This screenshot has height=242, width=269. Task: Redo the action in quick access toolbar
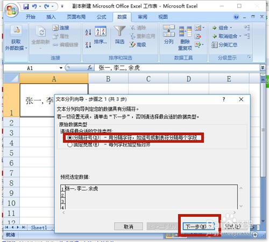point(47,6)
